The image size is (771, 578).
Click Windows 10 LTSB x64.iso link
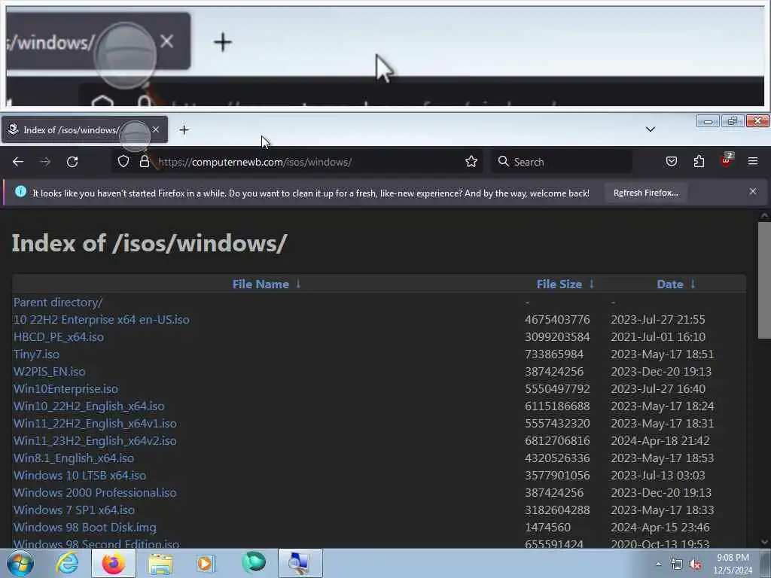click(x=80, y=476)
